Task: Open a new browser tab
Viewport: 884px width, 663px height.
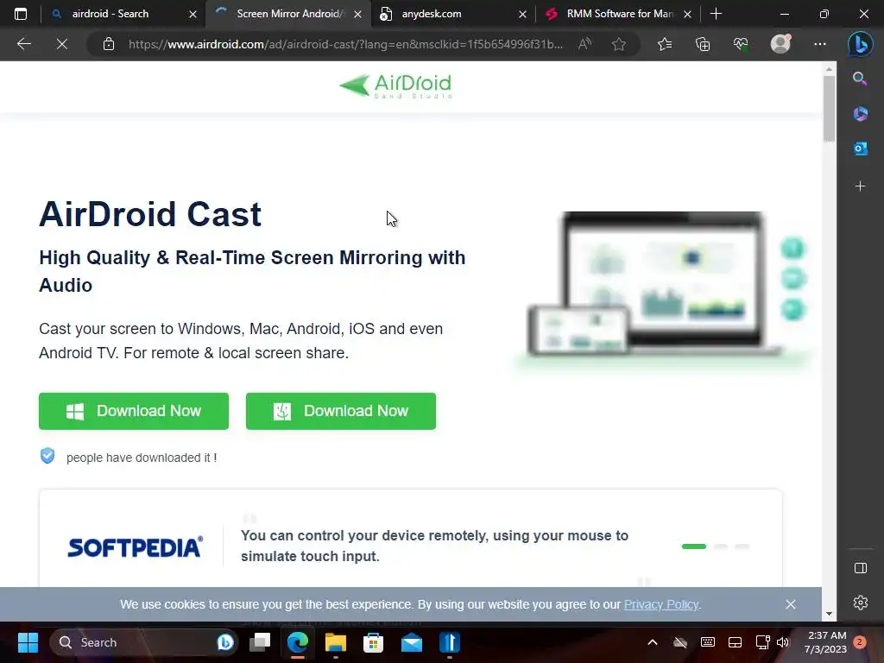Action: tap(716, 14)
